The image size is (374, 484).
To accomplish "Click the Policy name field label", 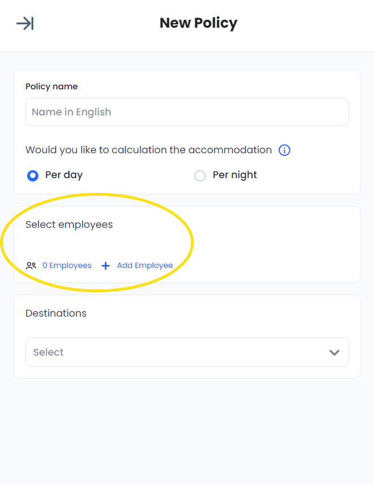I will point(51,87).
